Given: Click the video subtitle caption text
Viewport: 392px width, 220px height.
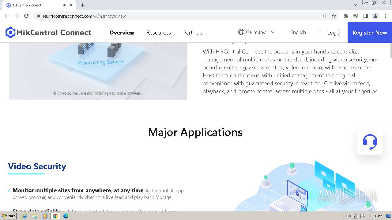Looking at the screenshot, I should (98, 93).
